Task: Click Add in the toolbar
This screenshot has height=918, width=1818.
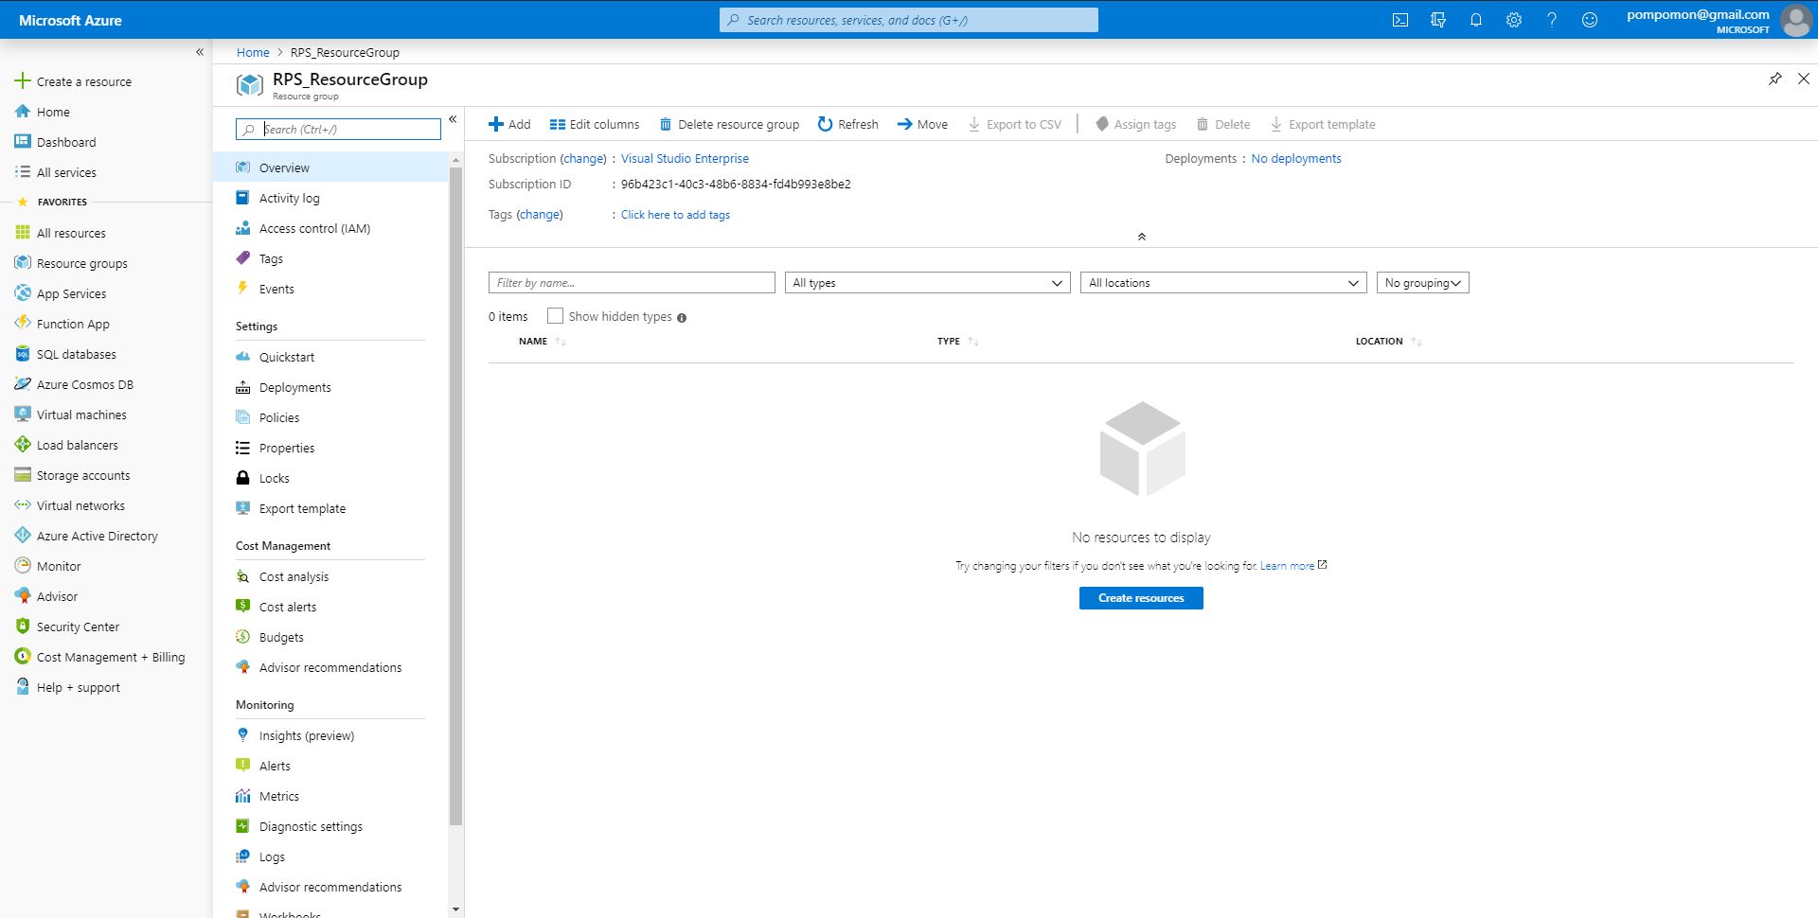Action: [x=509, y=124]
